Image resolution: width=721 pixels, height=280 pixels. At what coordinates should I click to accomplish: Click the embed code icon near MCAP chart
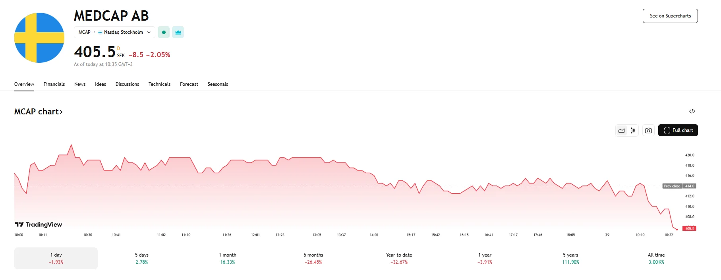693,111
